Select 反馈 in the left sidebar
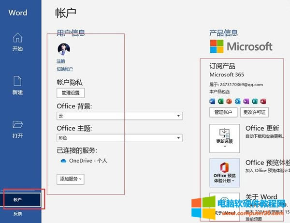Viewport: 290px width, 223px height. (x=17, y=214)
